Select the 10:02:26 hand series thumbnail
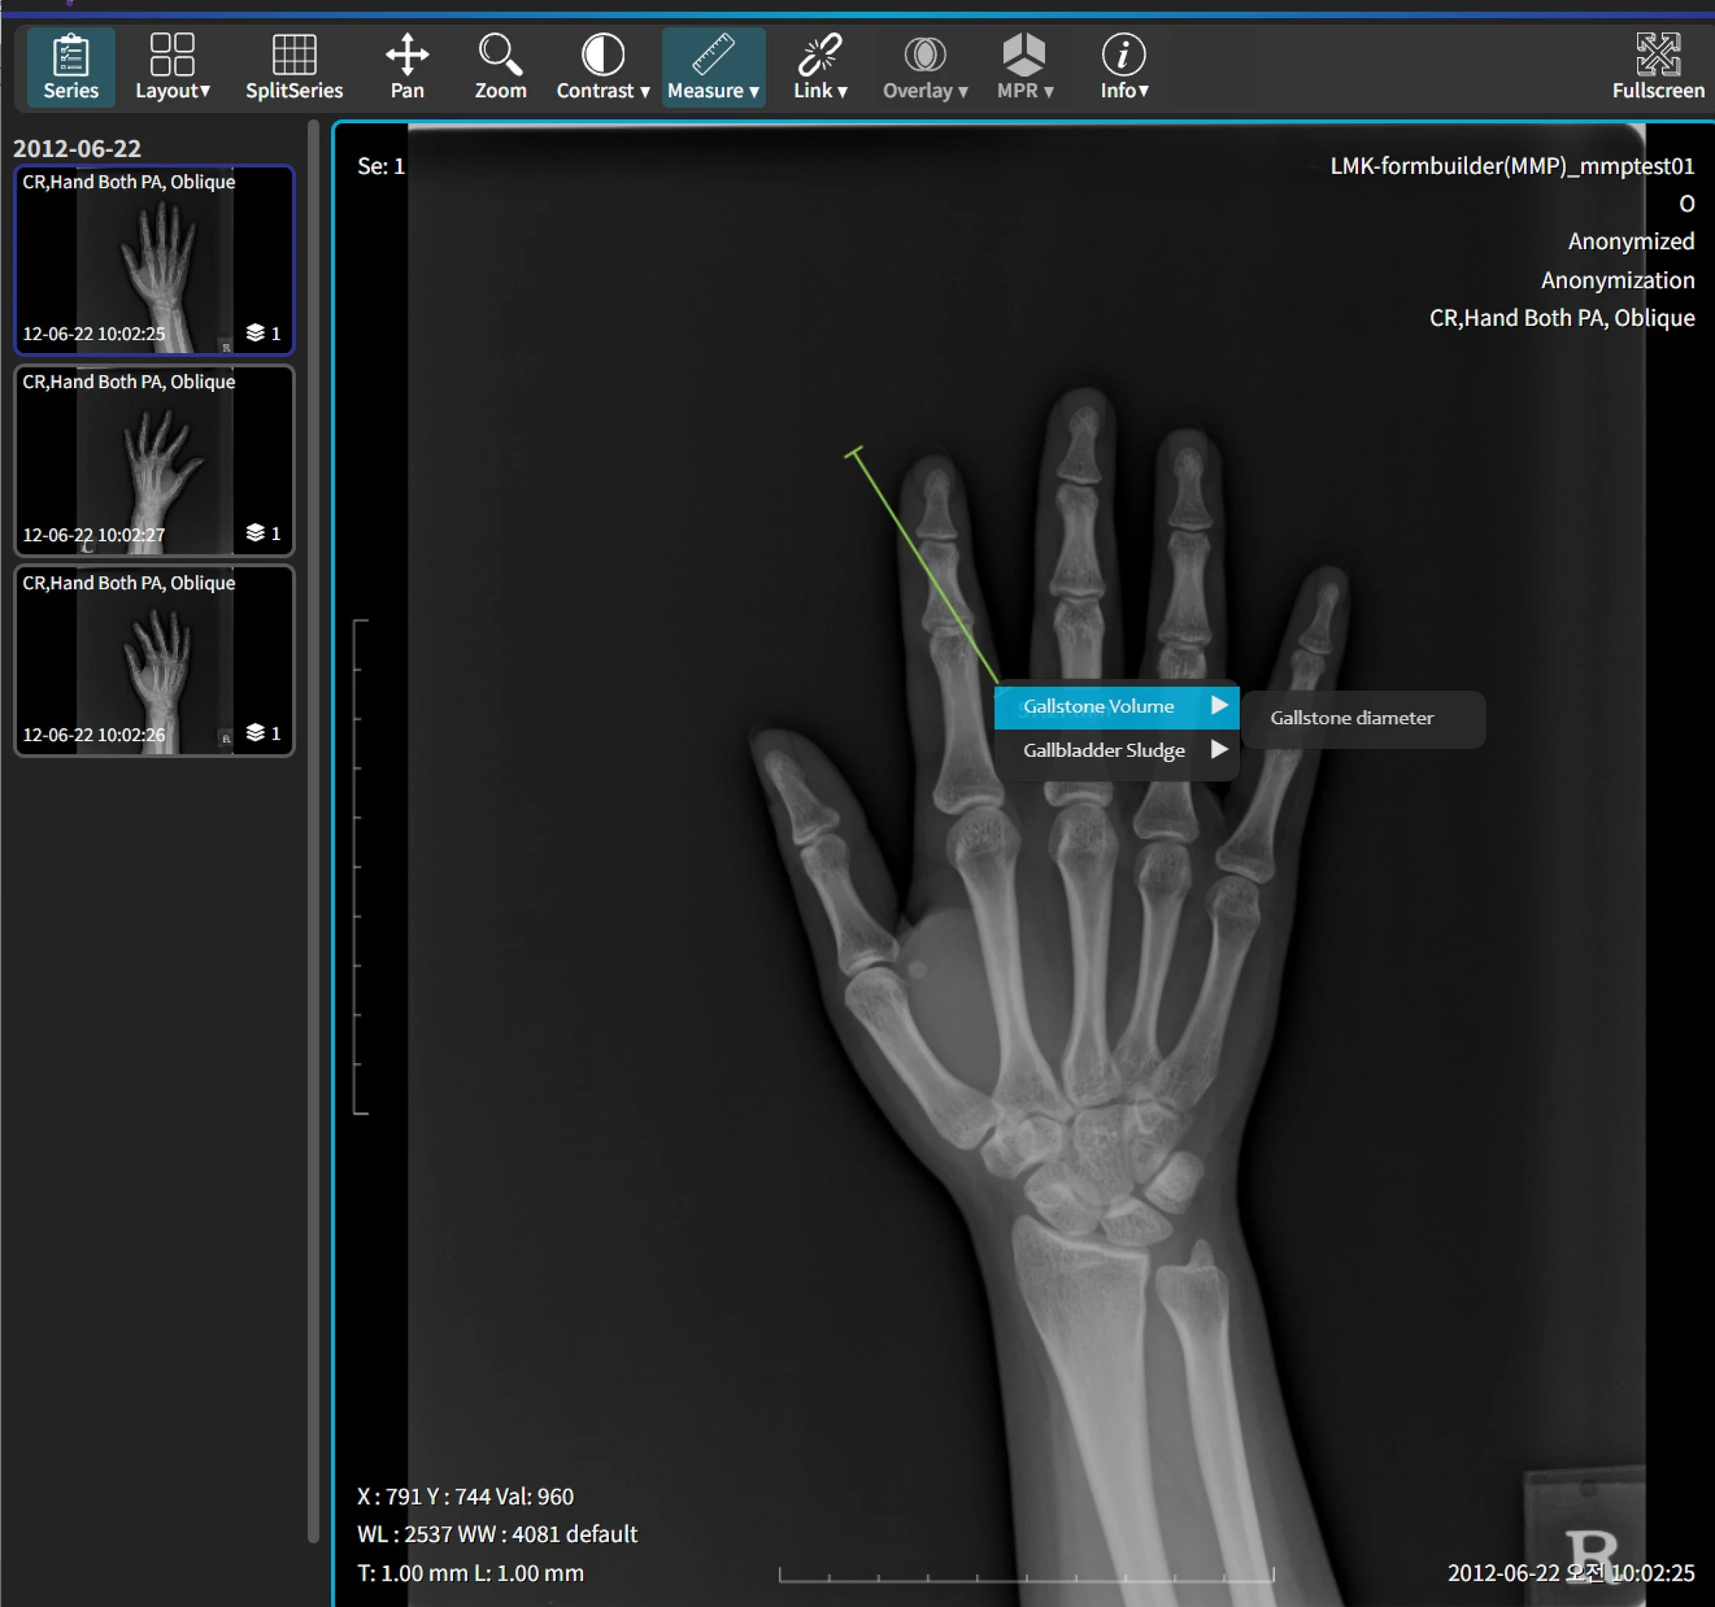 [x=154, y=661]
